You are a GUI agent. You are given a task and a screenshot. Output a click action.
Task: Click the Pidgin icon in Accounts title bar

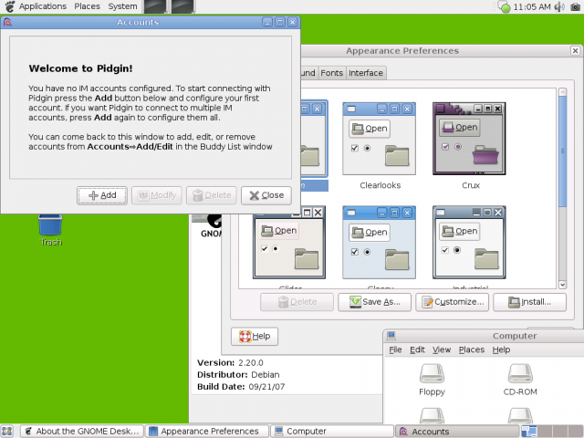pyautogui.click(x=7, y=22)
